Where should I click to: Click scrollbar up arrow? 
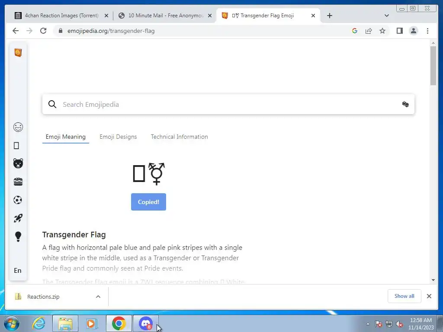click(433, 43)
